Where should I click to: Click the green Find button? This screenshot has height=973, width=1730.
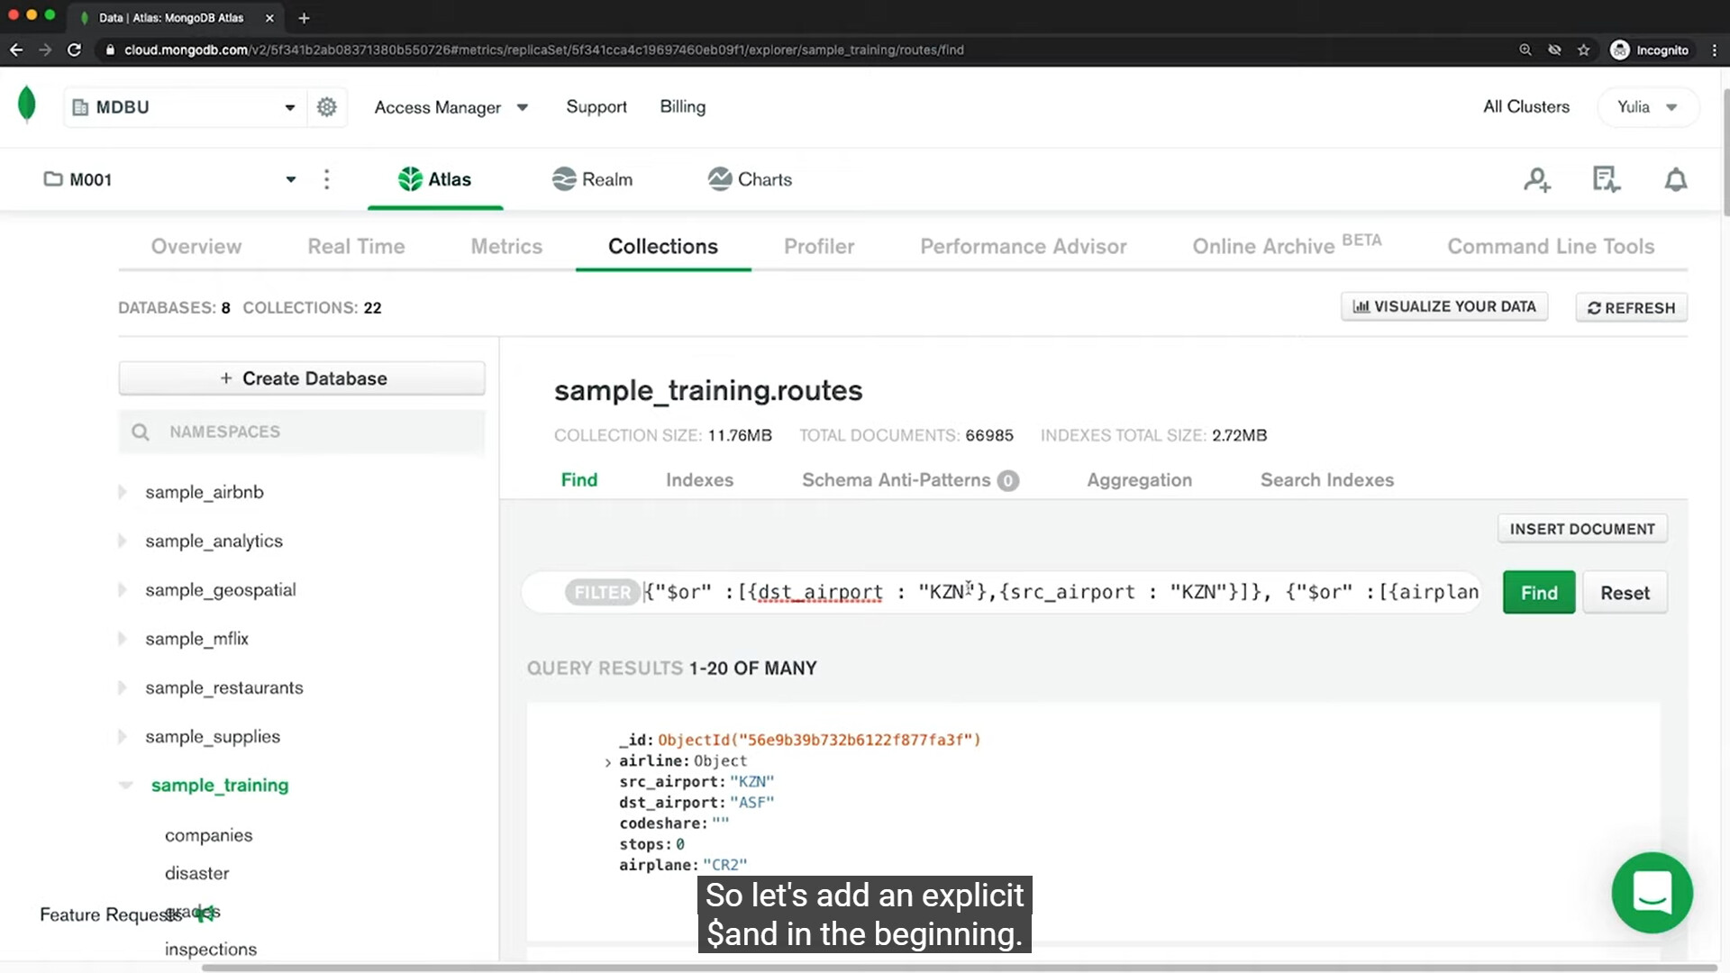point(1538,593)
